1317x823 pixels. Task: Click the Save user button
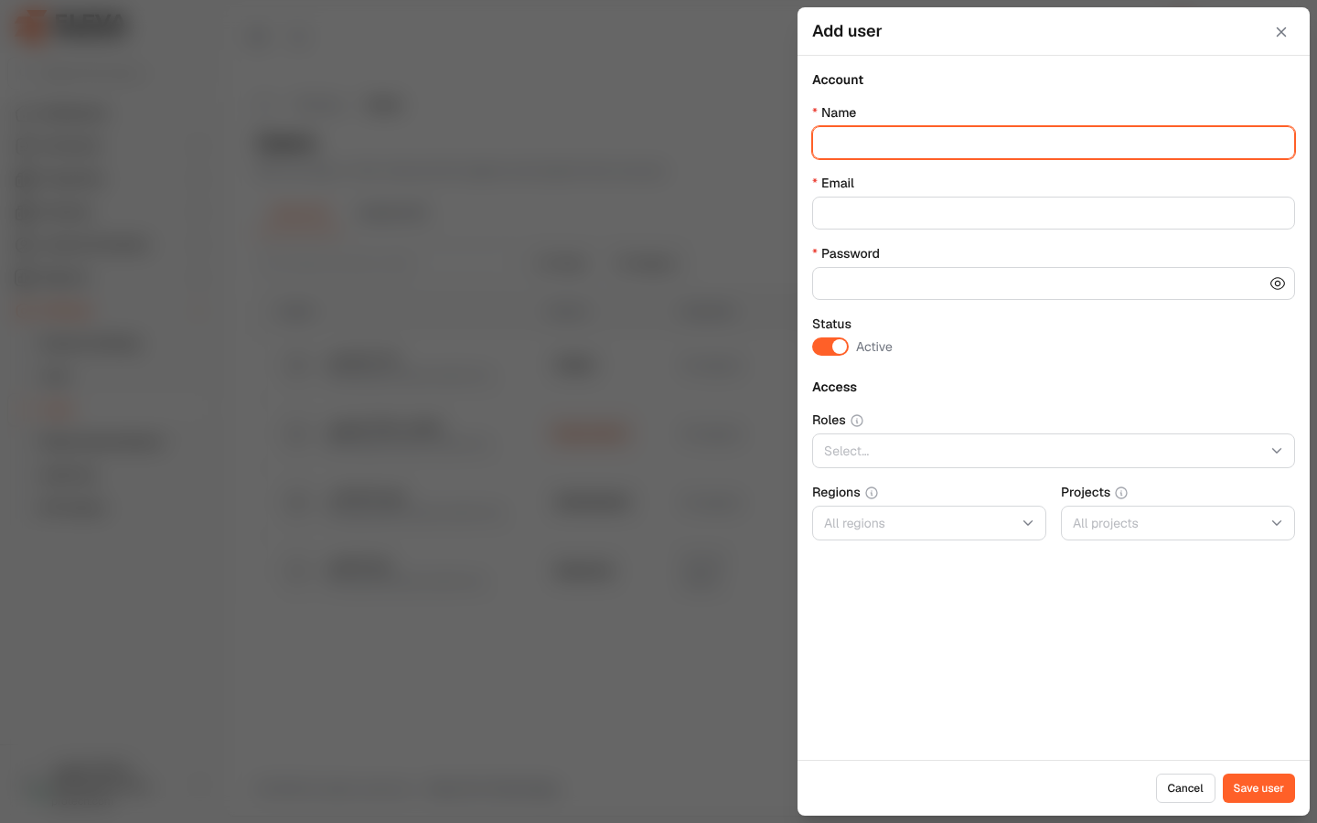1258,788
